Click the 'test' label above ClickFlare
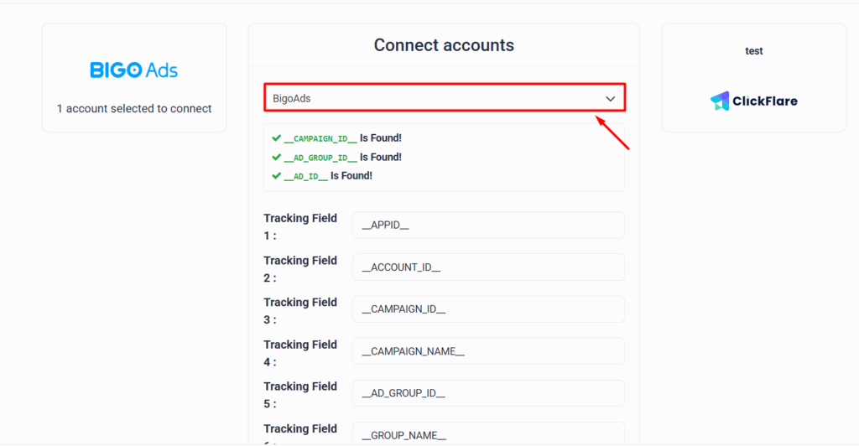 (754, 51)
